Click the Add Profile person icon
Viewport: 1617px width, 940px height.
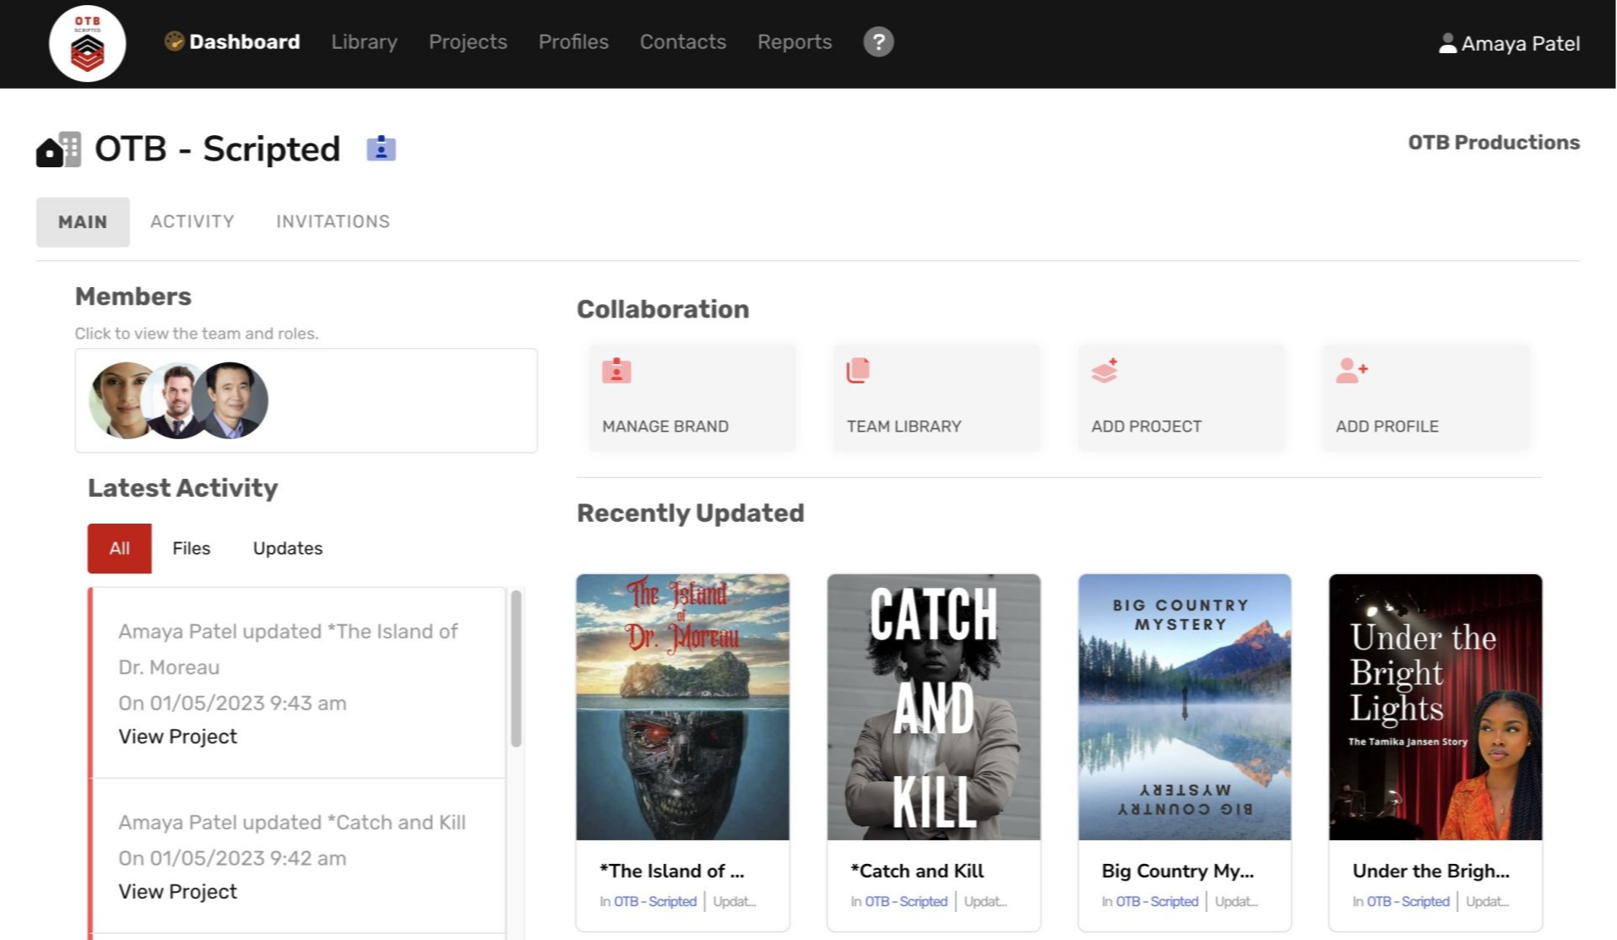1353,370
